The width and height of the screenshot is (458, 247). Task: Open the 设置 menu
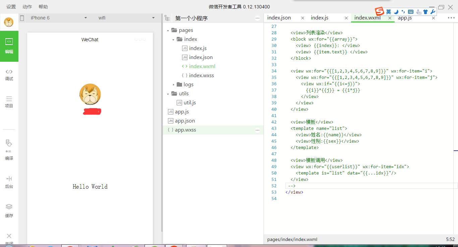(x=11, y=7)
